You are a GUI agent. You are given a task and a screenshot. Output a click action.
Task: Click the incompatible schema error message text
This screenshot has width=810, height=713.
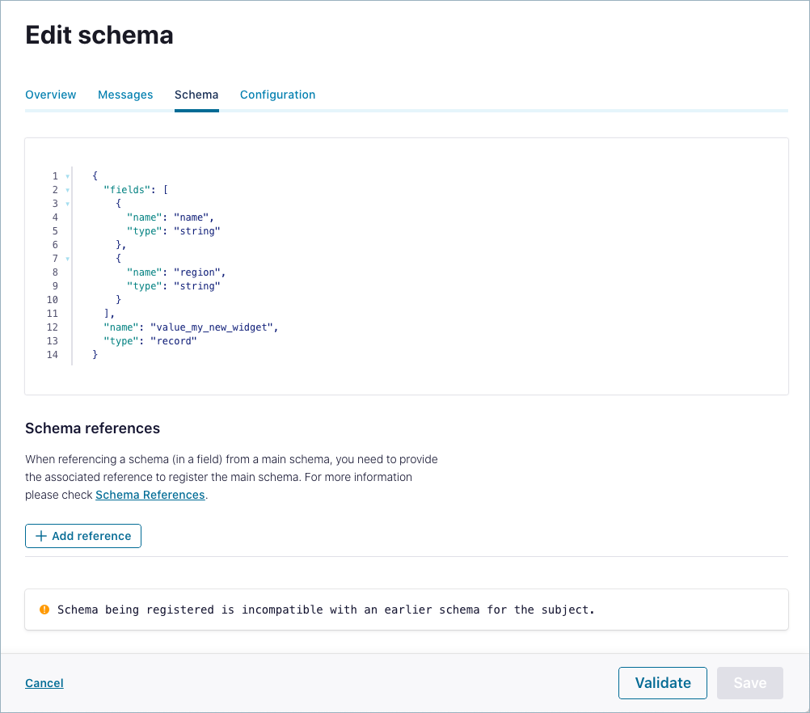(x=326, y=610)
